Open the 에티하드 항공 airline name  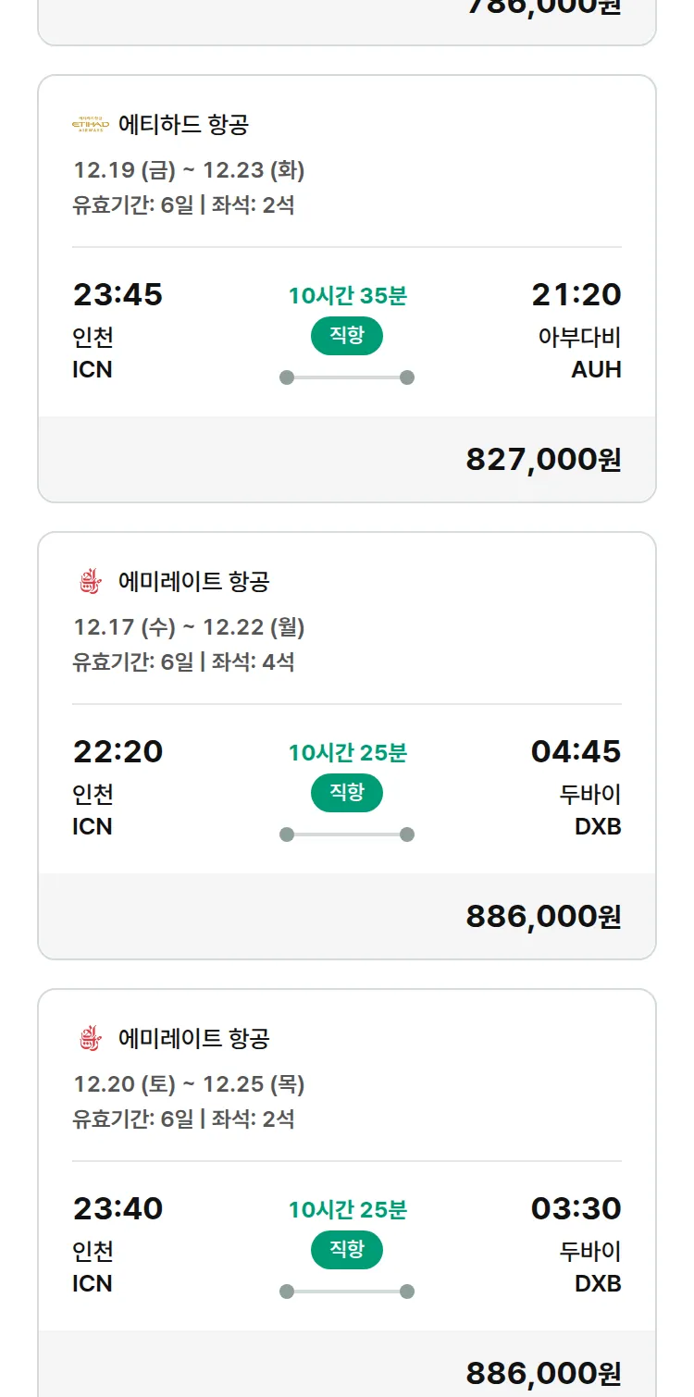click(x=183, y=124)
